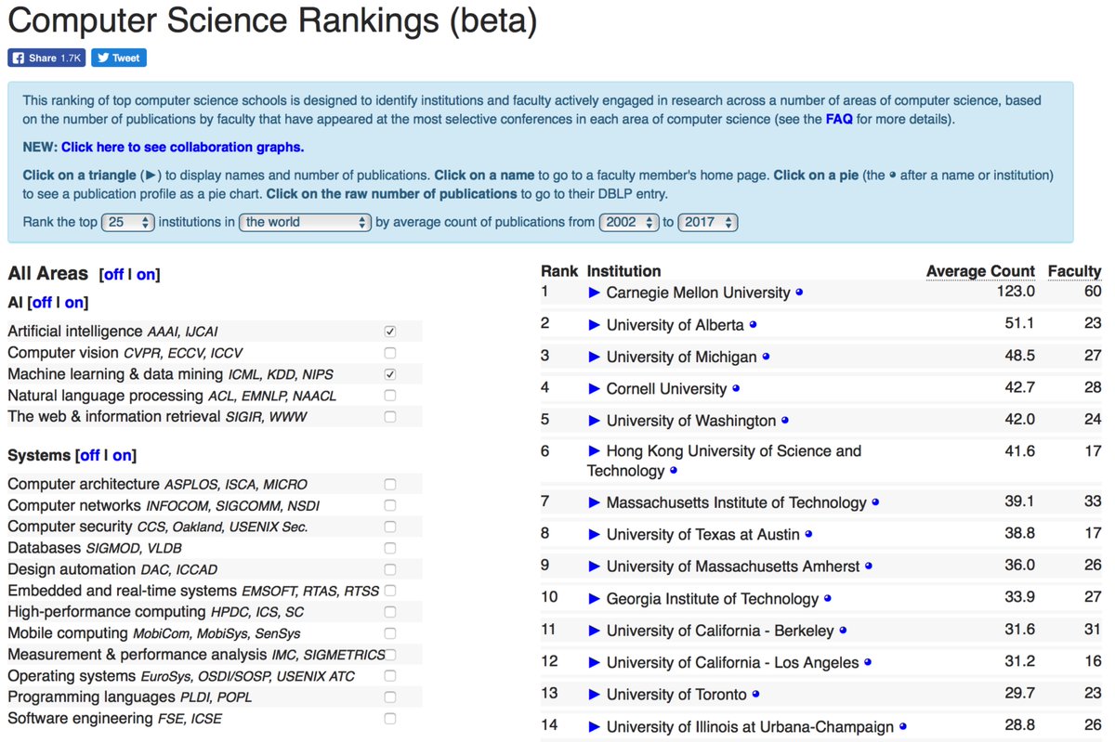Open pie chart for Cornell University
The image size is (1115, 742).
pos(736,388)
